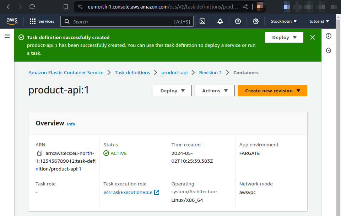This screenshot has height=216, width=341.
Task: Open the help question mark icon
Action: click(x=238, y=21)
